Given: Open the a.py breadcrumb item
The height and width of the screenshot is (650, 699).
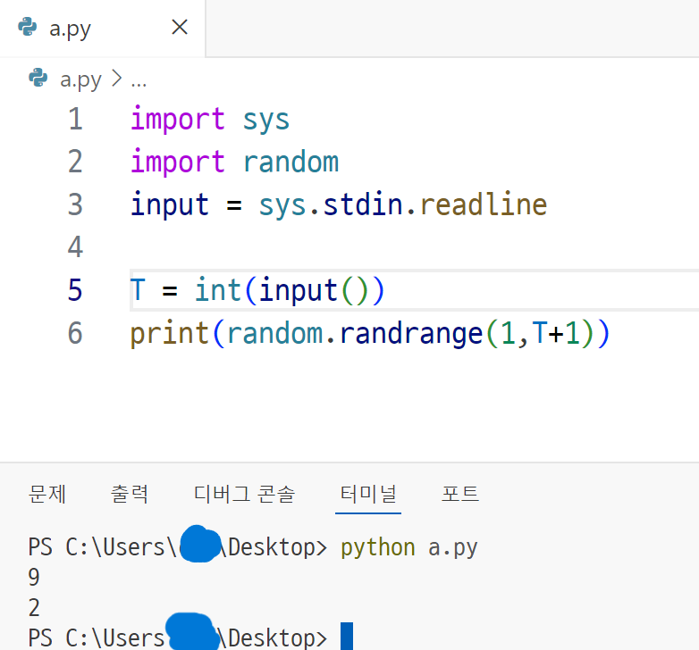Looking at the screenshot, I should point(80,79).
